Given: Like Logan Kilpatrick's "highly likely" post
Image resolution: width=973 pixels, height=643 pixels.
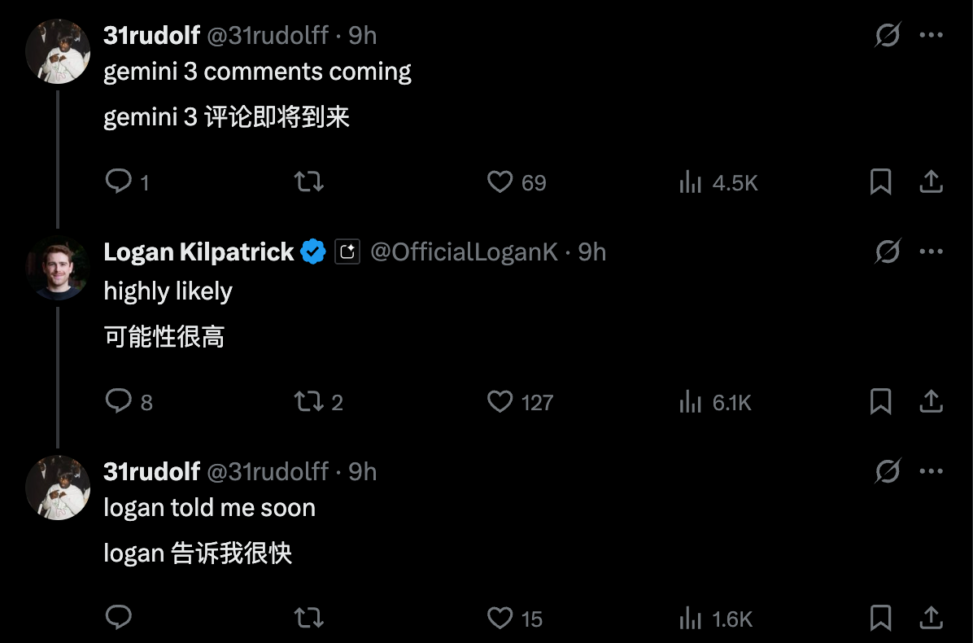Looking at the screenshot, I should click(500, 401).
